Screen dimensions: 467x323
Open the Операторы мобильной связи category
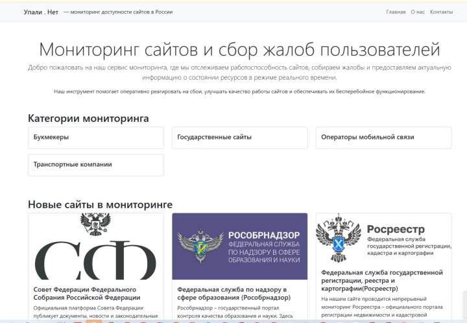pyautogui.click(x=383, y=138)
